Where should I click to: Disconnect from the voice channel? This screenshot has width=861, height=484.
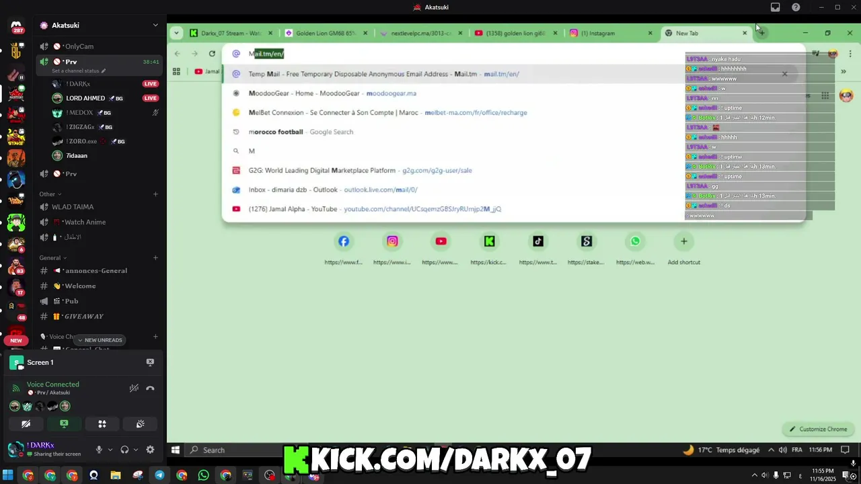tap(150, 388)
